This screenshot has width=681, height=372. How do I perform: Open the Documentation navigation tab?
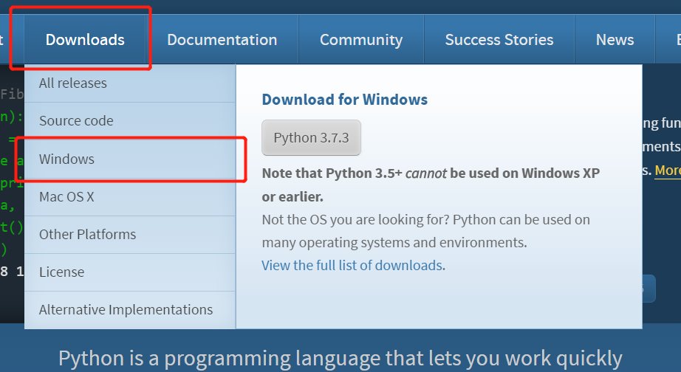point(222,40)
